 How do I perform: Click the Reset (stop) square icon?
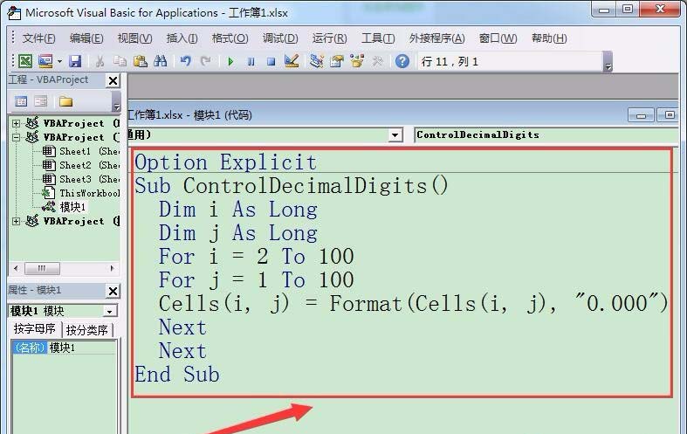pos(271,61)
